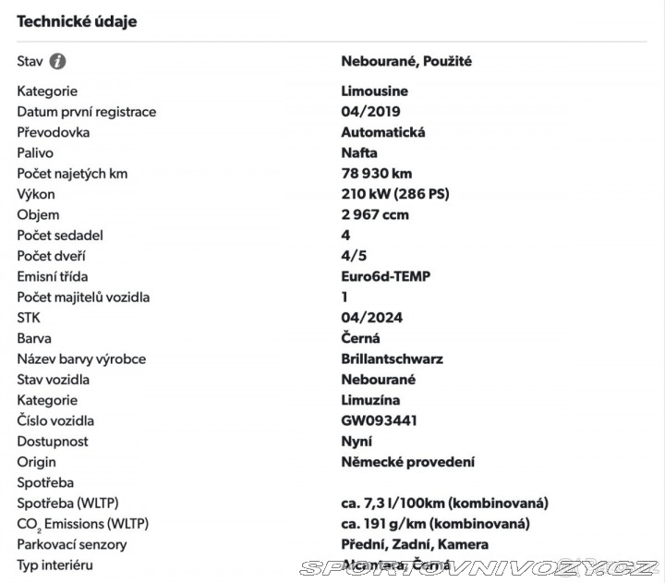Click the vehicle number GW093441
This screenshot has height=583, width=665.
click(380, 421)
